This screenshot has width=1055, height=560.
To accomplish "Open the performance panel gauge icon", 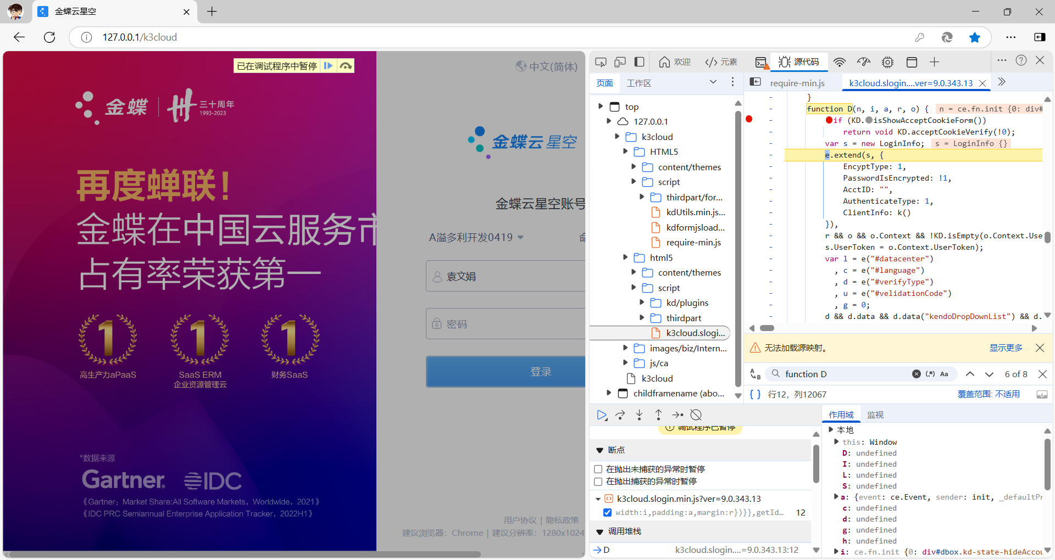I will pos(864,62).
